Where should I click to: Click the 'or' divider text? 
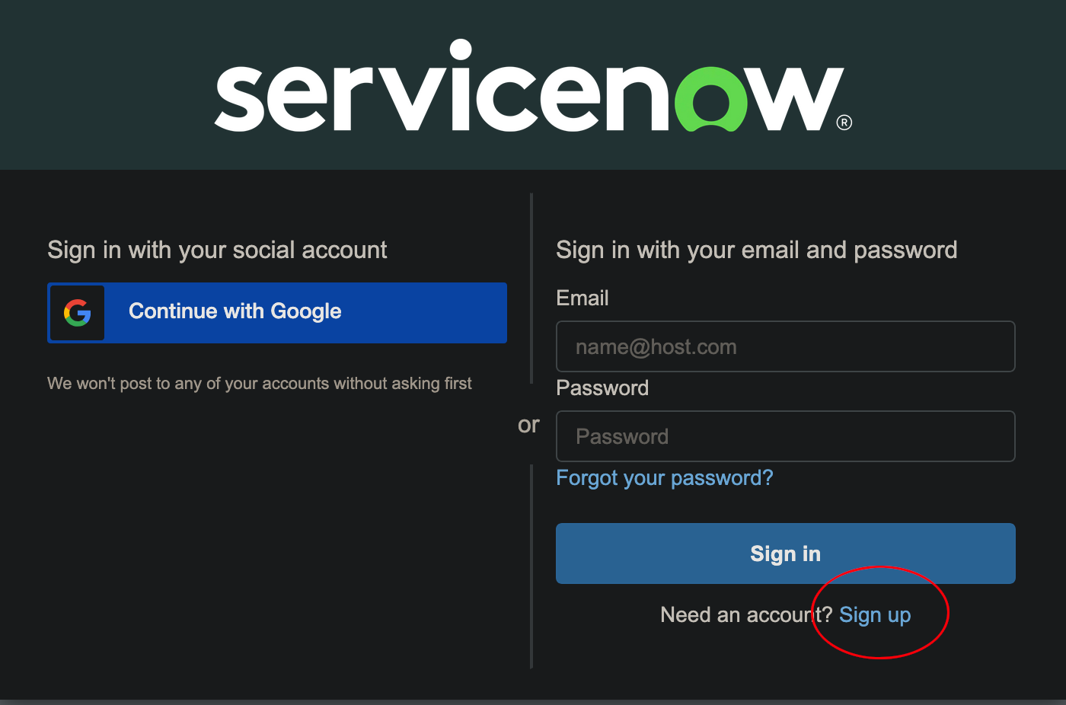(x=528, y=425)
